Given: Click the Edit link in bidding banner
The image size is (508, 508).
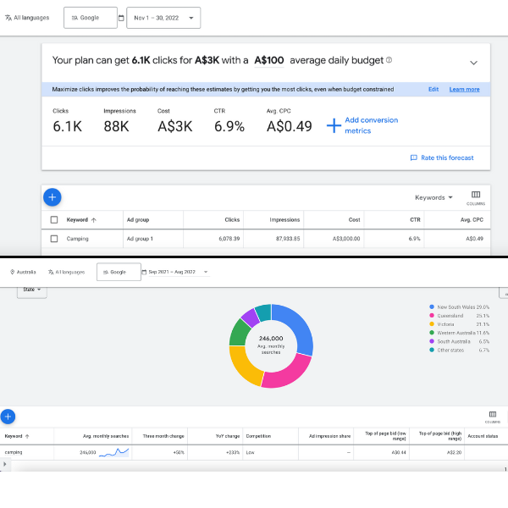Looking at the screenshot, I should pyautogui.click(x=433, y=89).
